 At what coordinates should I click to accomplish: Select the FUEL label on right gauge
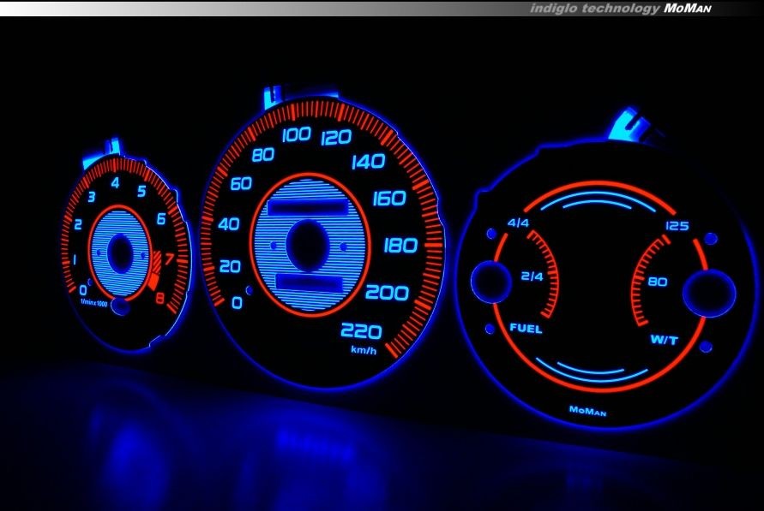[524, 328]
